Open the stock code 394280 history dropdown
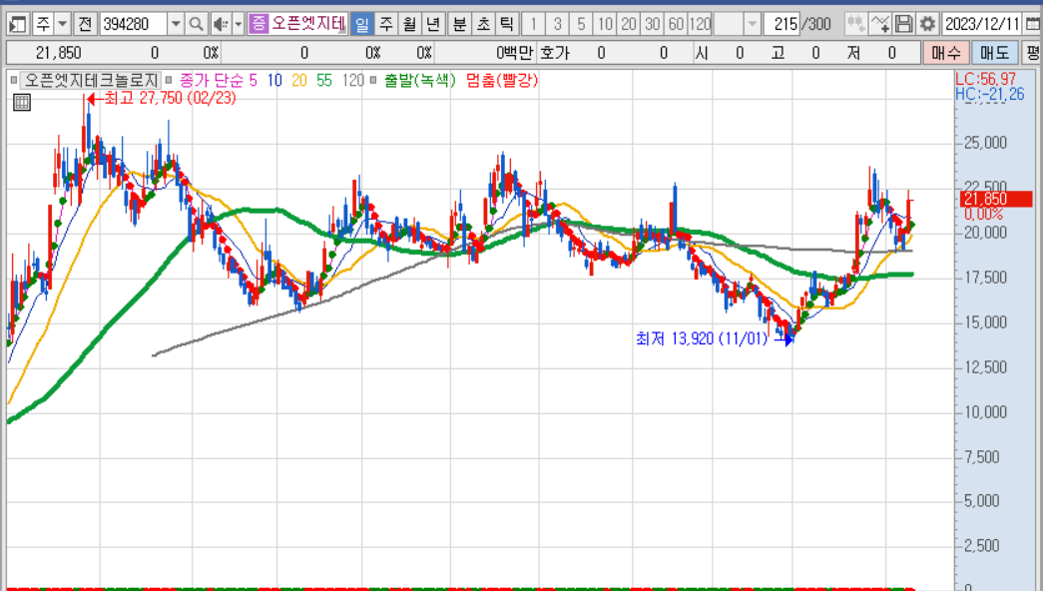 coord(176,25)
